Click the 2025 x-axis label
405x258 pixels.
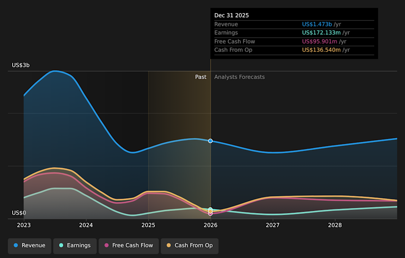coord(148,225)
